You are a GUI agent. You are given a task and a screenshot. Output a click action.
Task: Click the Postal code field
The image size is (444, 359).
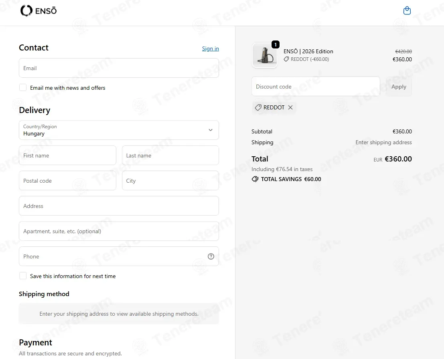coord(67,180)
